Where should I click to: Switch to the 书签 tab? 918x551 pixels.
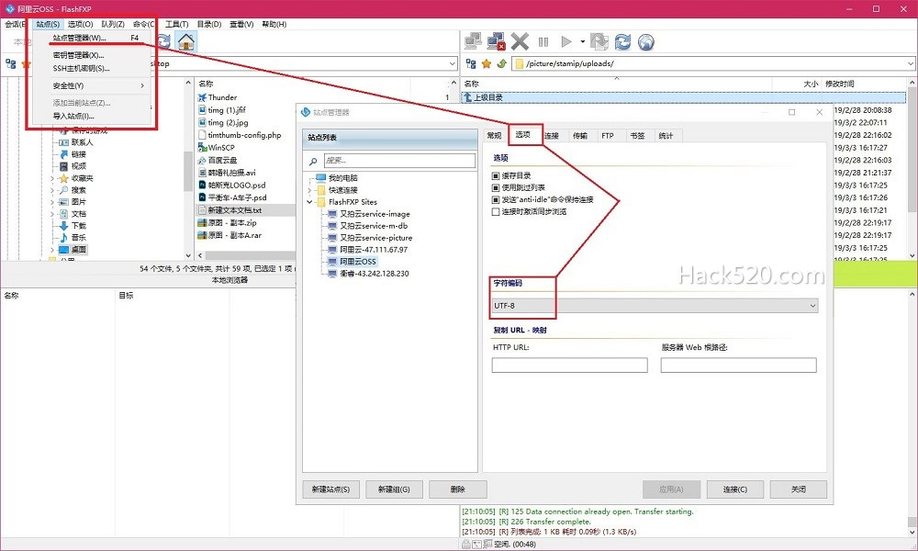click(x=637, y=136)
